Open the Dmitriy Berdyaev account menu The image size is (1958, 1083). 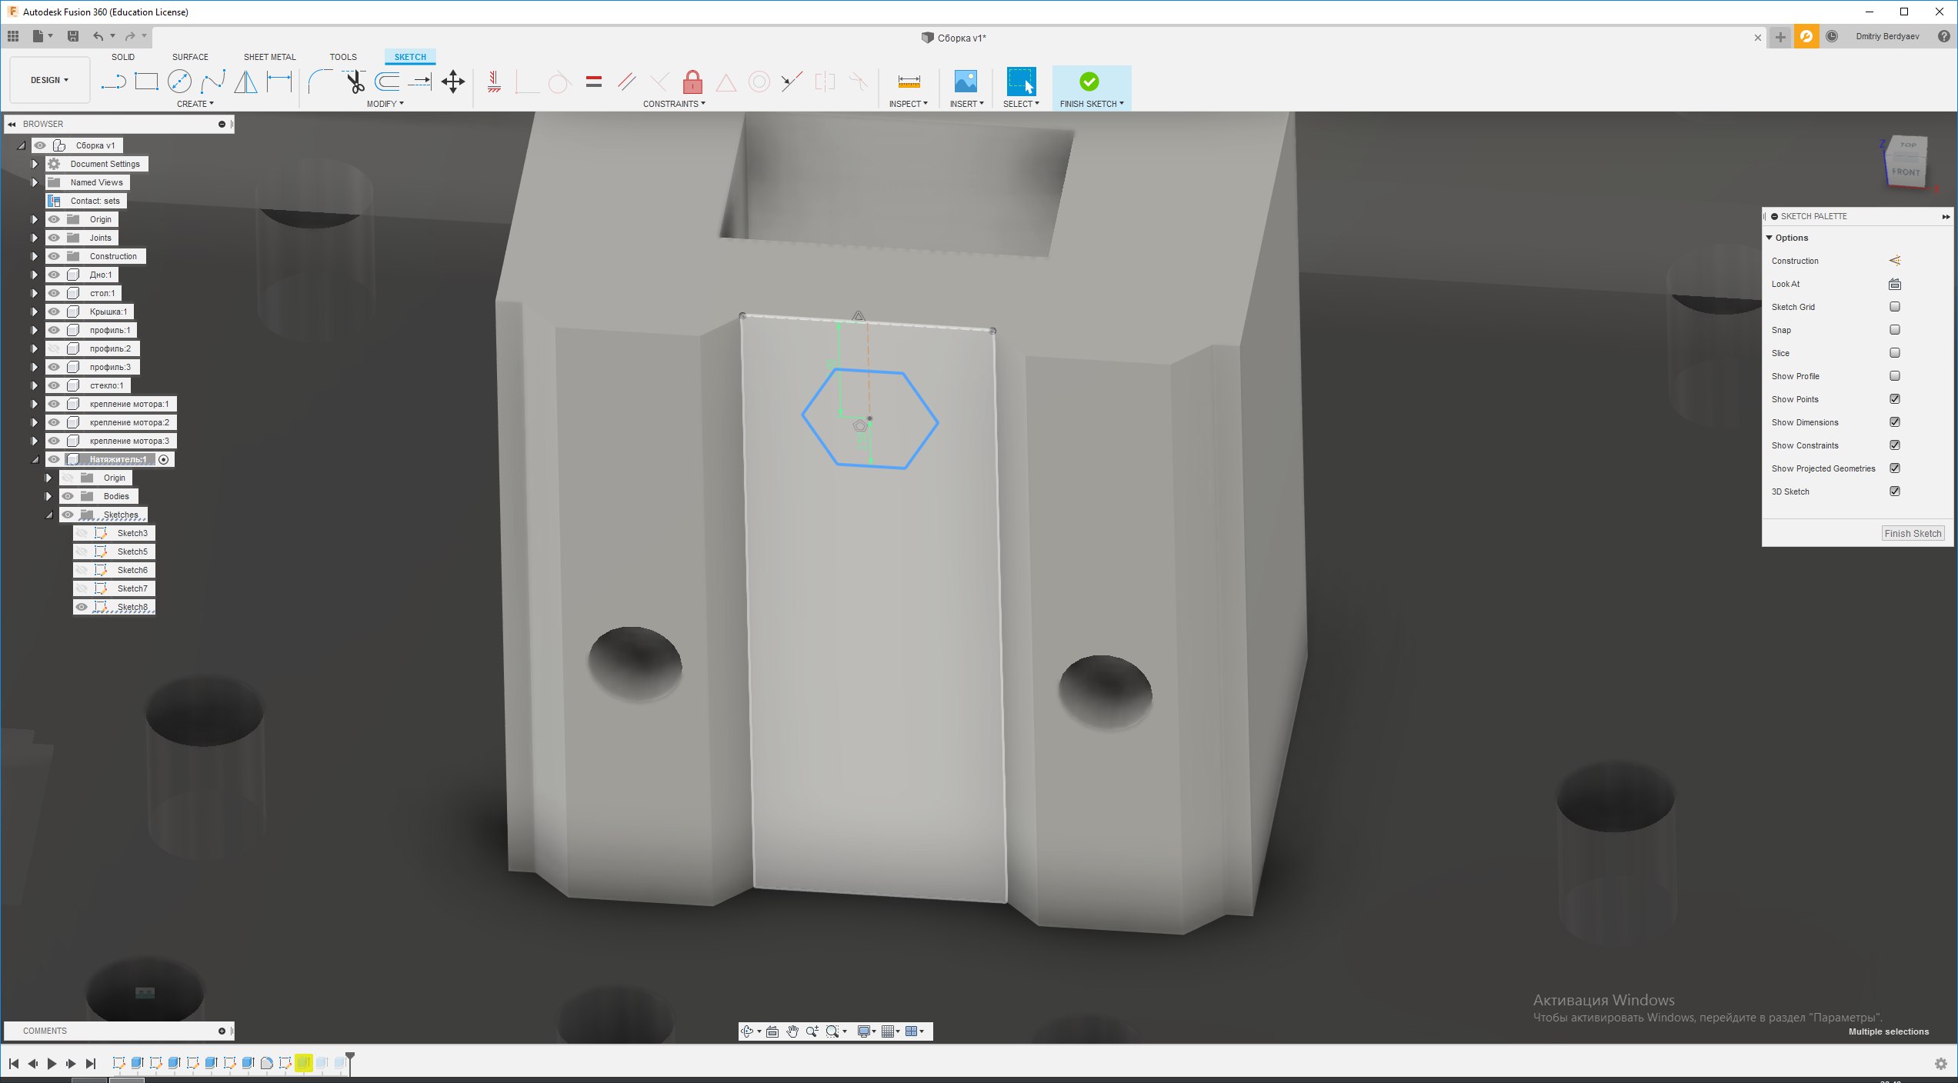click(1886, 36)
